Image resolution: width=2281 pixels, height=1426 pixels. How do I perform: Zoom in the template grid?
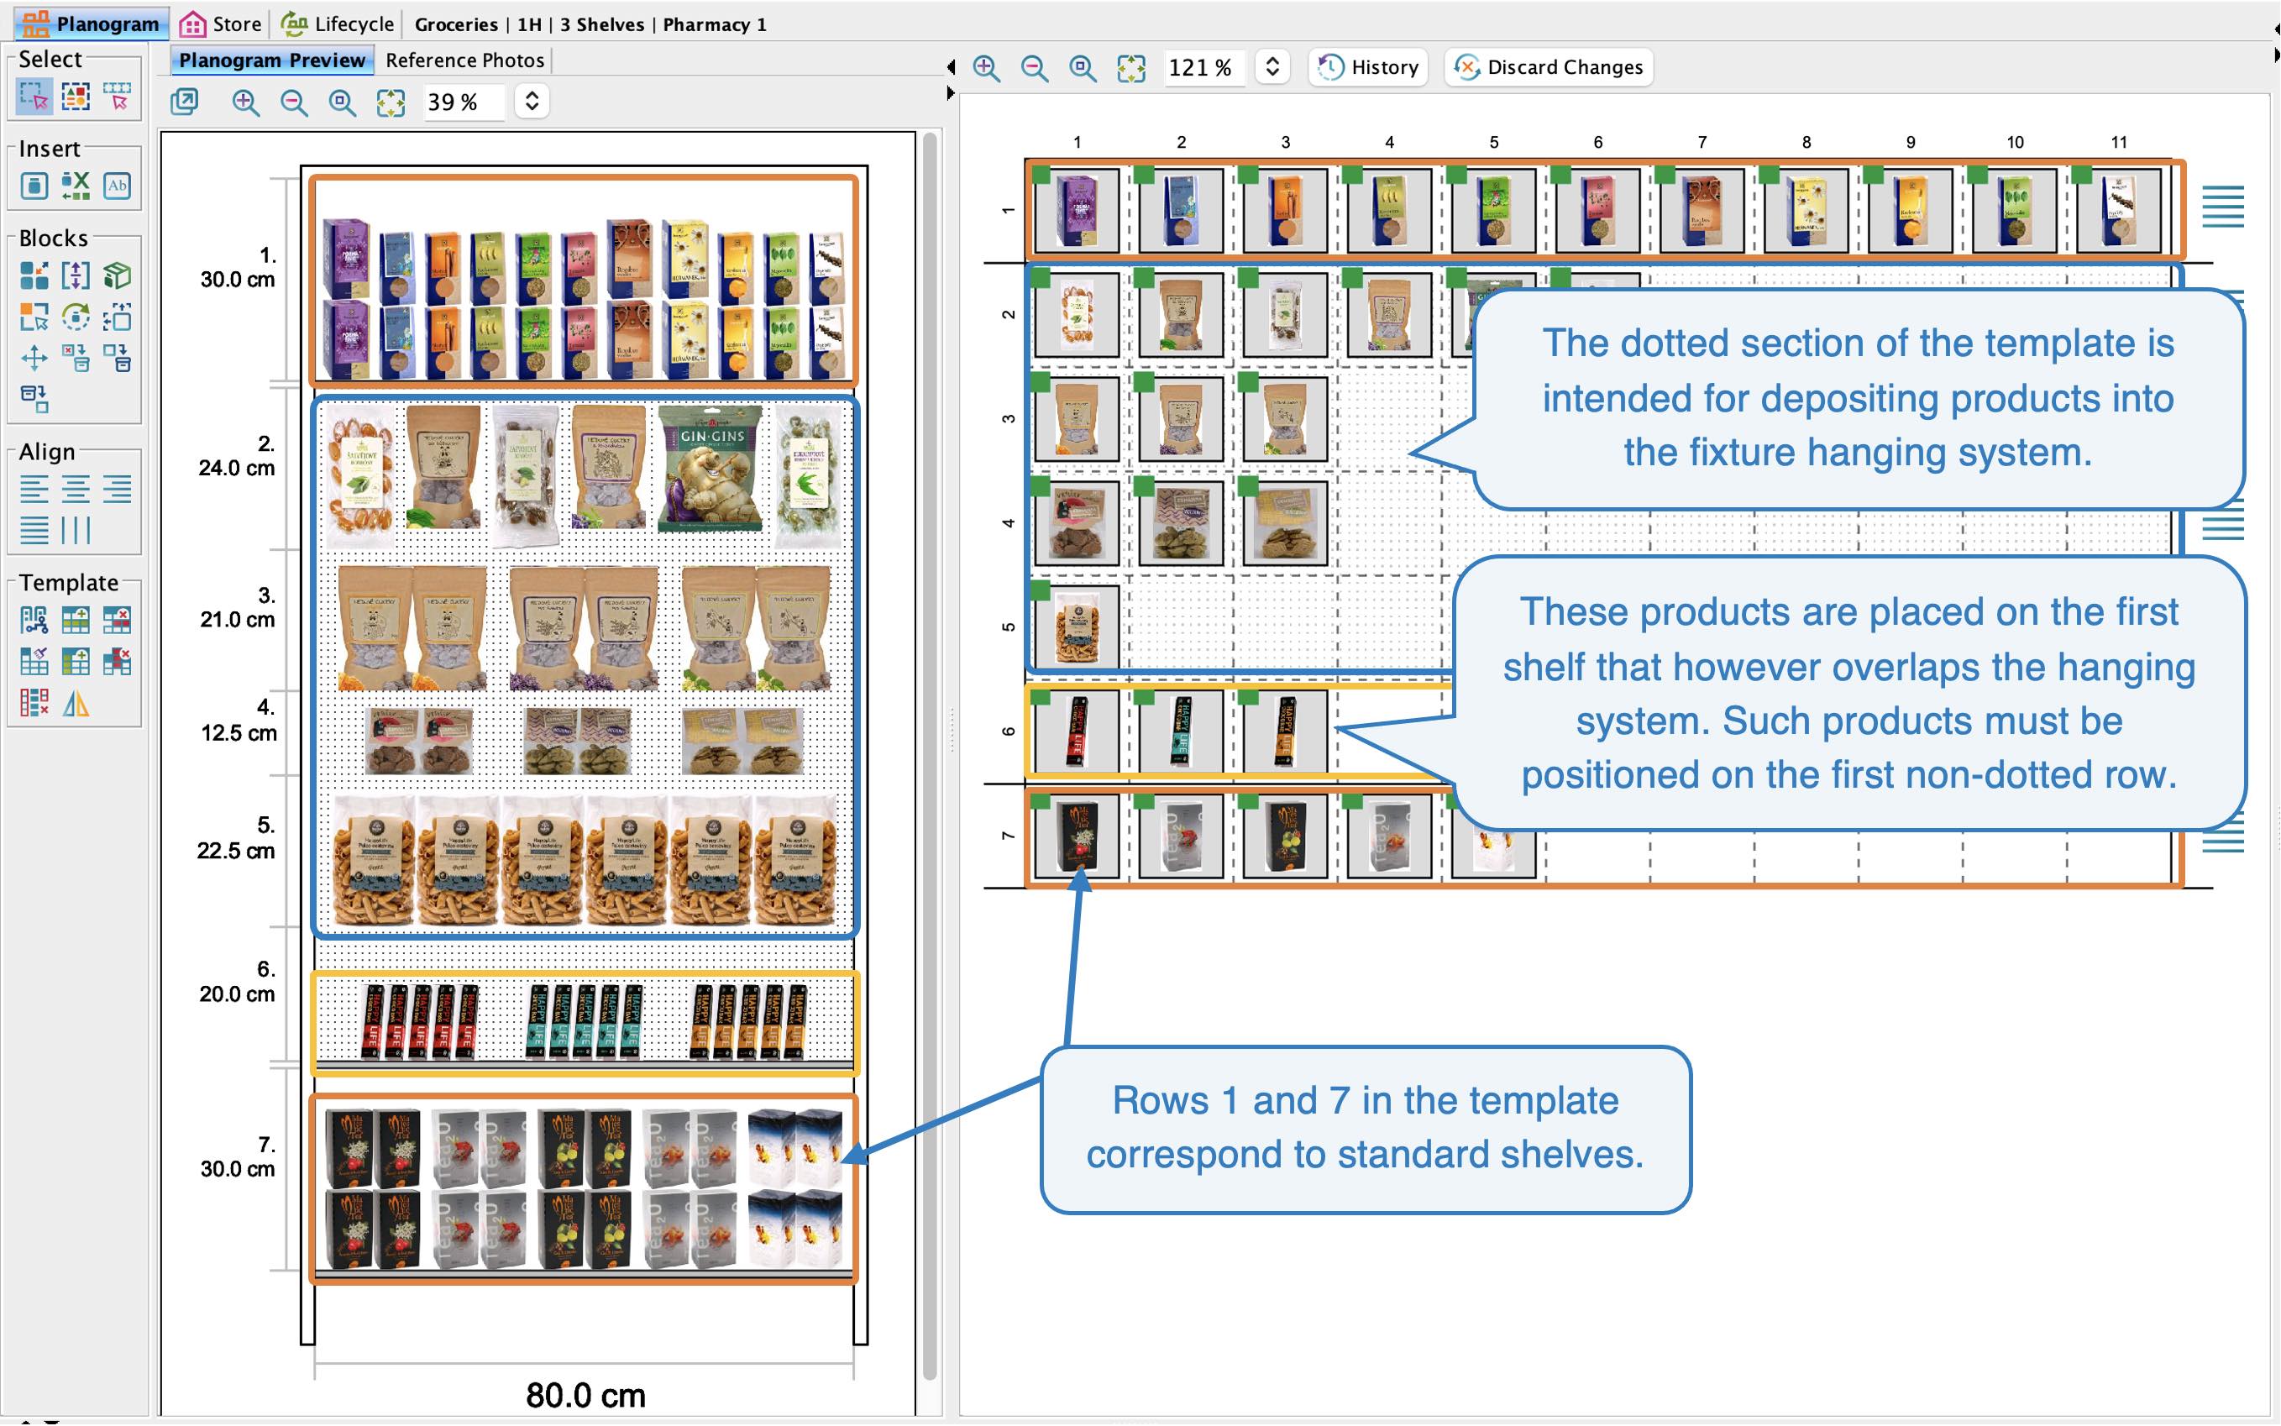(986, 68)
